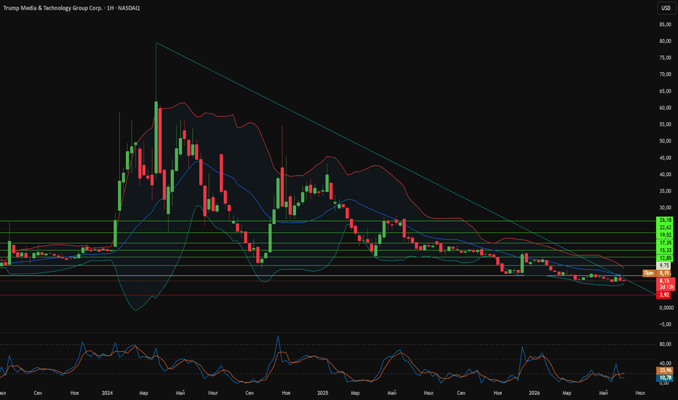Click the 2026 label on the time axis
Screen dimensions: 678x400
534,393
